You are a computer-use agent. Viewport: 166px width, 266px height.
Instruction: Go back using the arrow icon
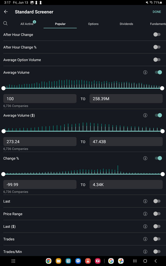click(6, 12)
